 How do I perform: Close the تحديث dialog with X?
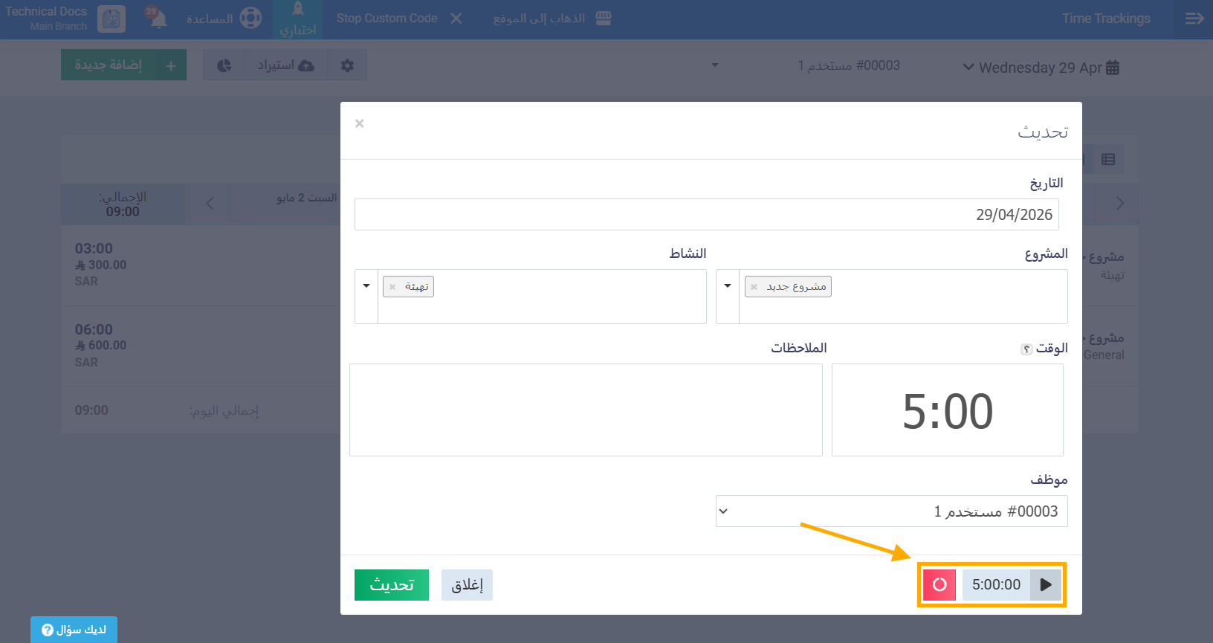(359, 123)
